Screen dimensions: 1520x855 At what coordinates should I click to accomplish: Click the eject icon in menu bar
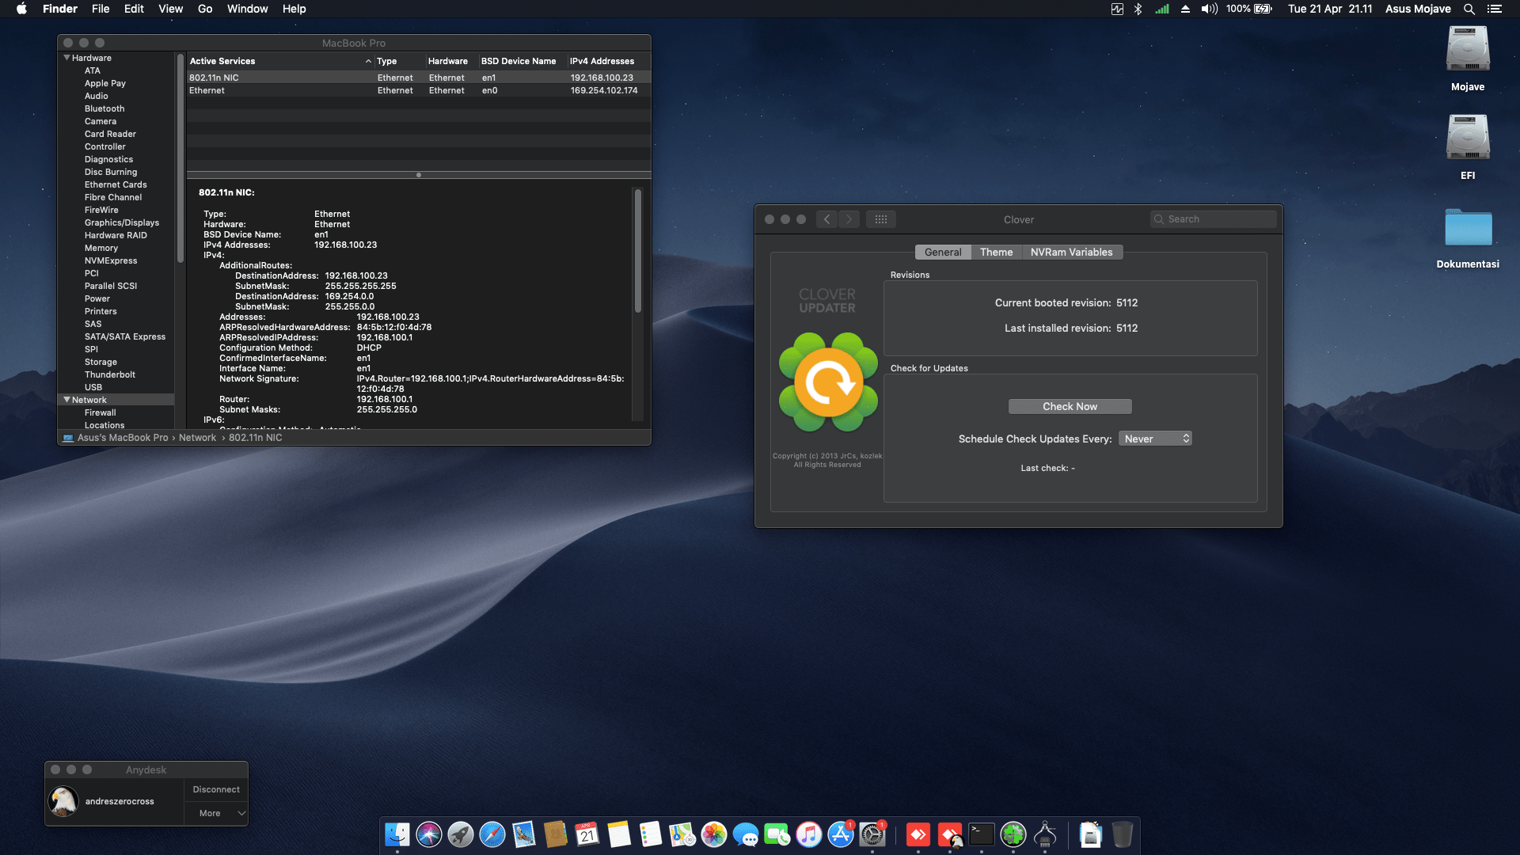[x=1185, y=9]
